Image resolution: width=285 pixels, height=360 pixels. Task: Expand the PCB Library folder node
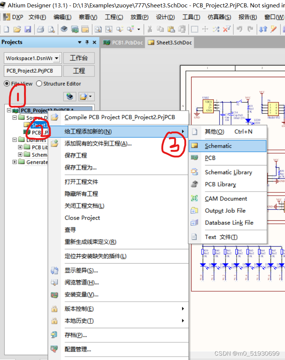coord(20,147)
